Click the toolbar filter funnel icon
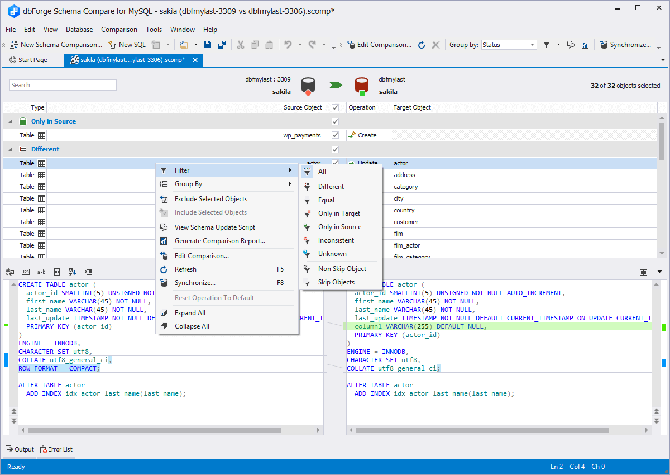670x475 pixels. pos(547,45)
